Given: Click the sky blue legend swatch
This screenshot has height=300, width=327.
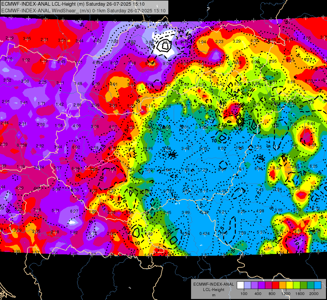Looking at the screenshot, I should point(317,285).
